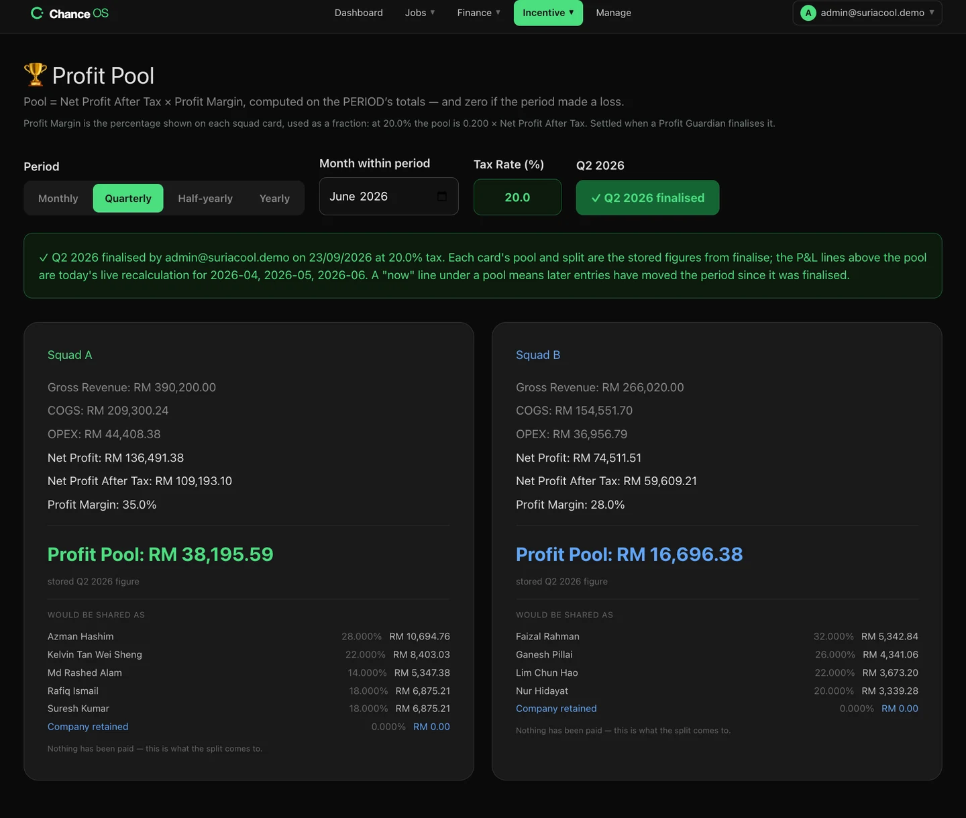Click Squad A Profit Margin 35.0% line
This screenshot has height=818, width=966.
[102, 505]
